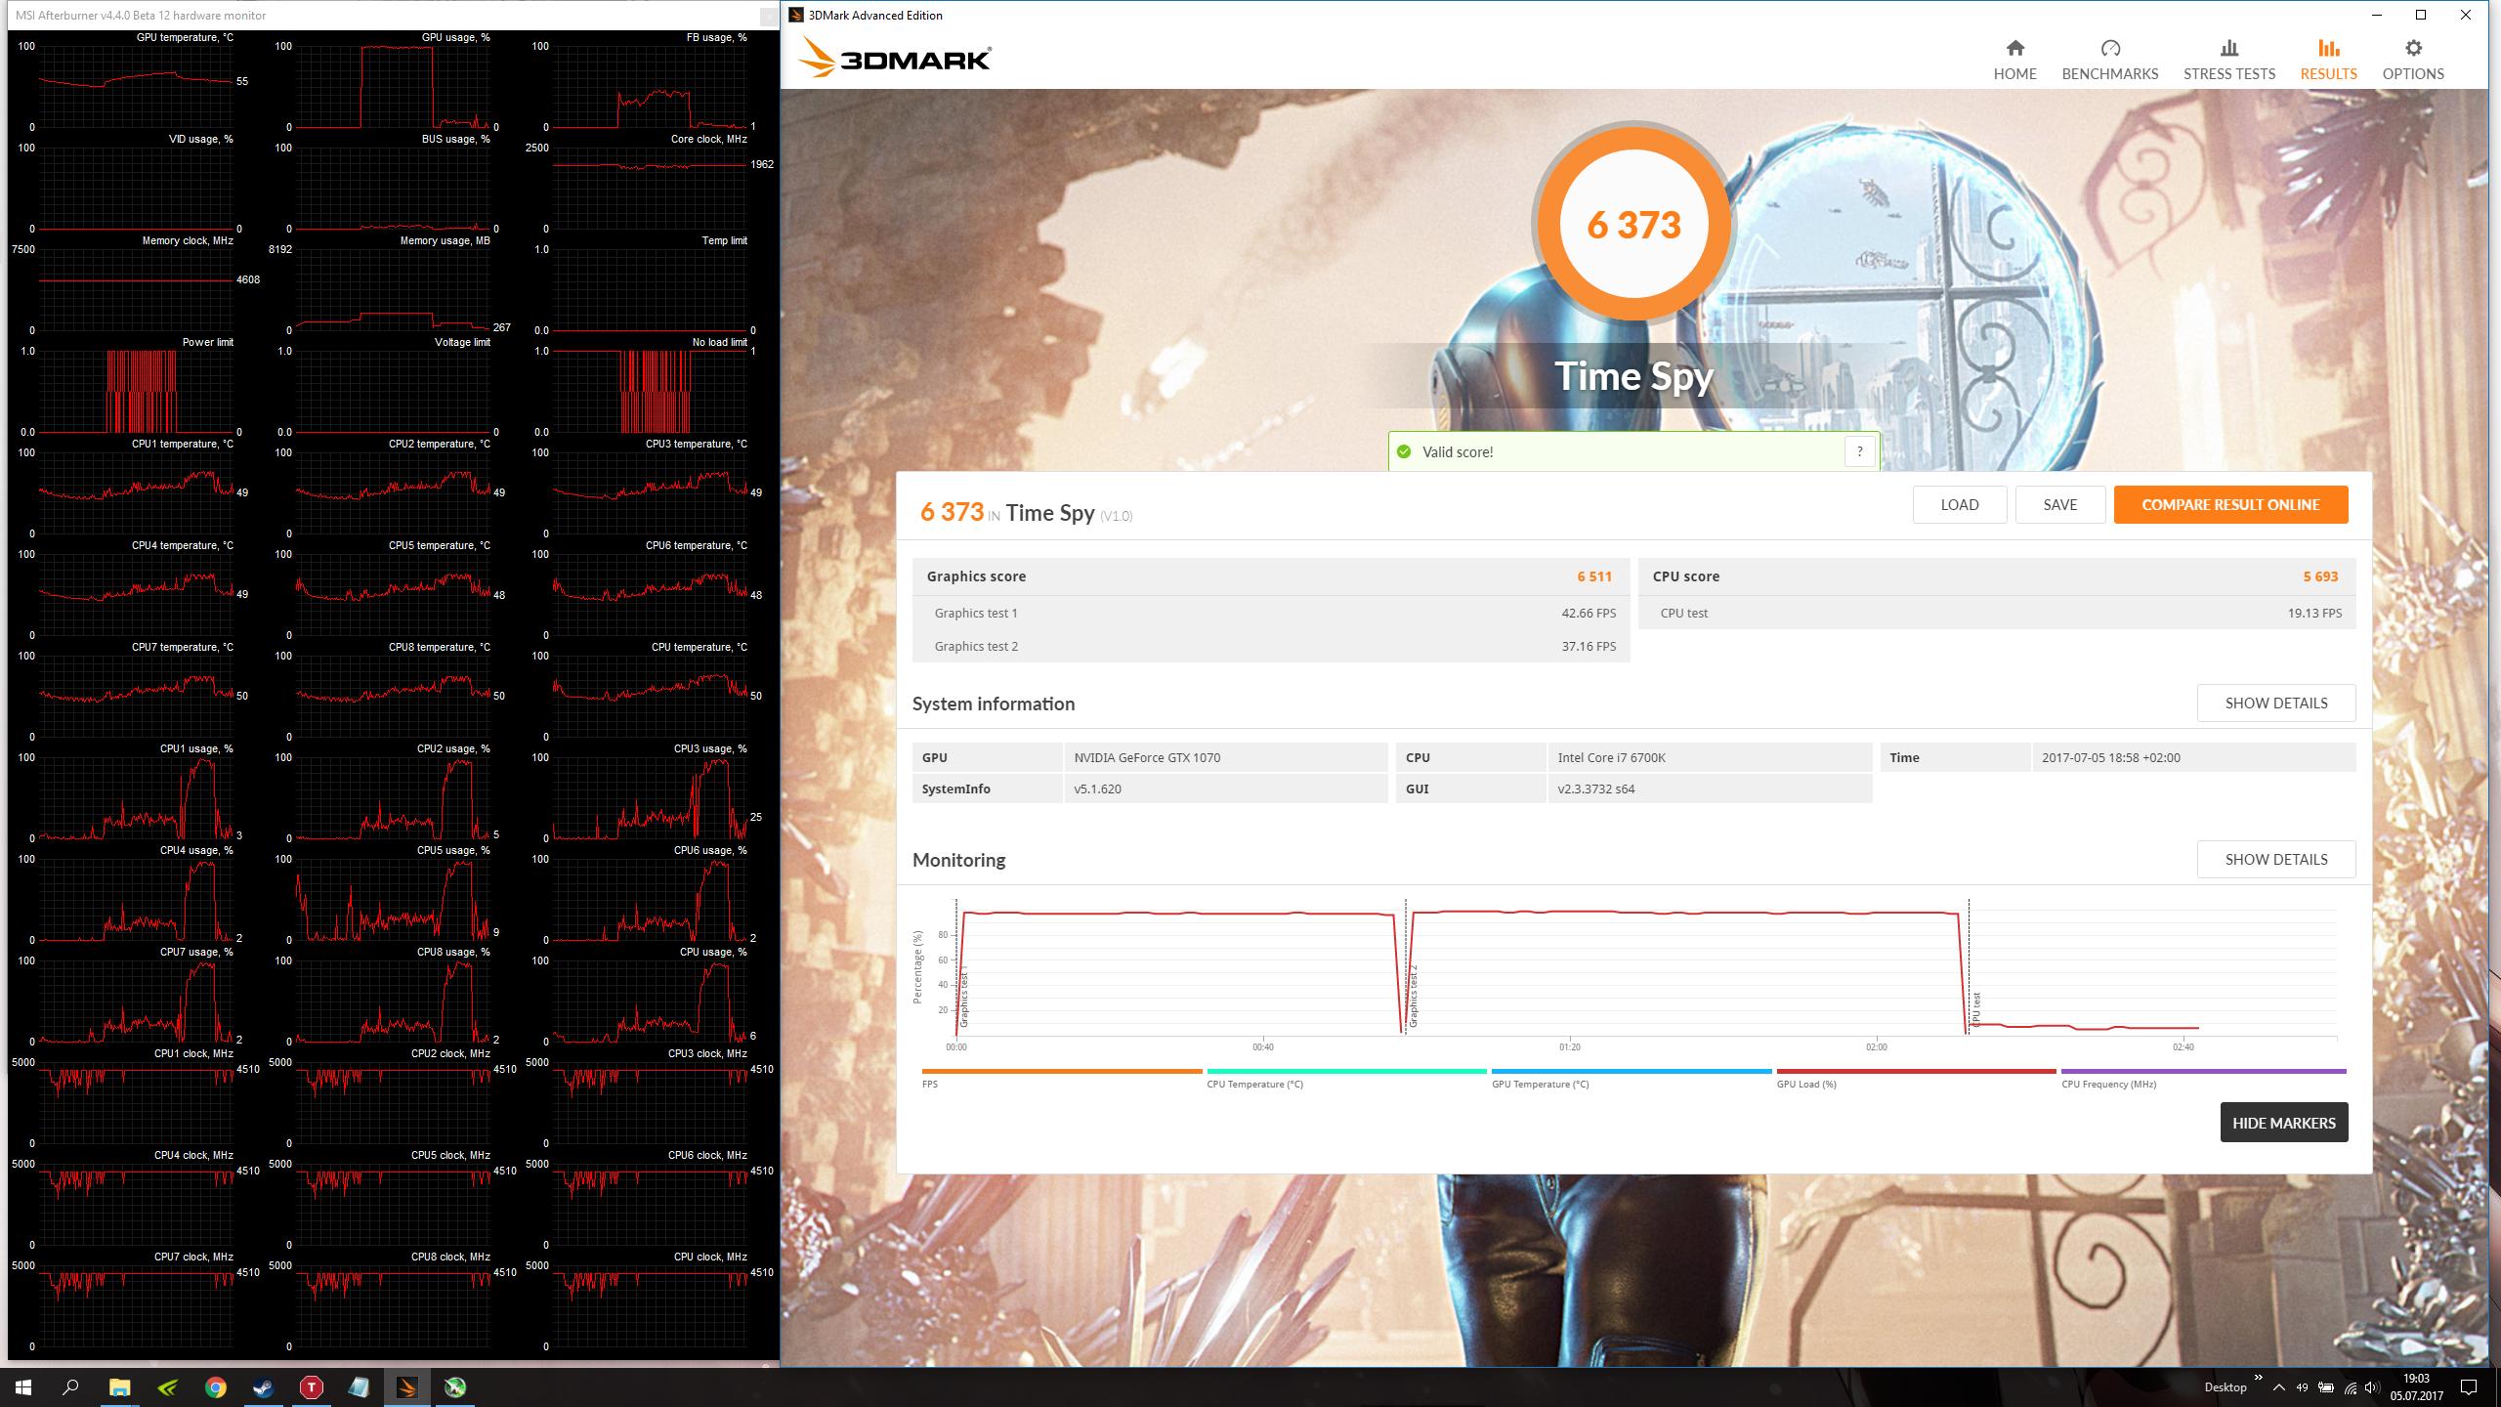Click the Load result button
The height and width of the screenshot is (1407, 2501).
(x=1959, y=505)
